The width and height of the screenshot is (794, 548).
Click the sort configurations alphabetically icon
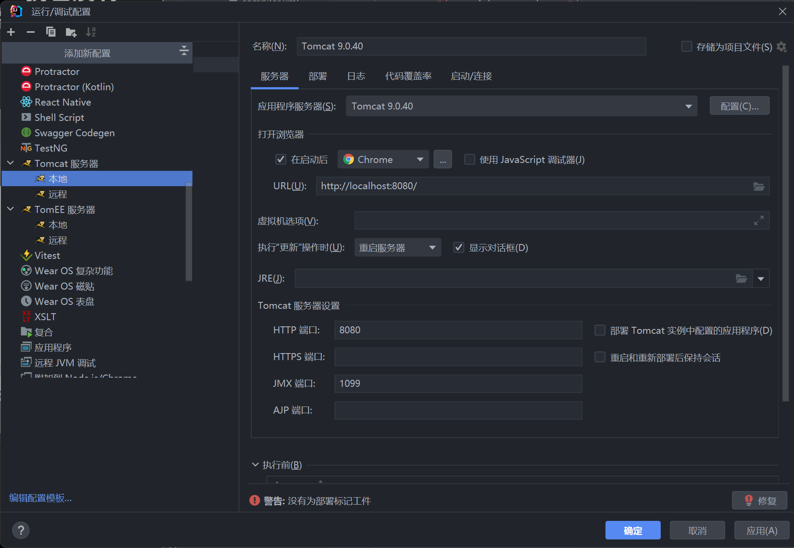(x=91, y=32)
